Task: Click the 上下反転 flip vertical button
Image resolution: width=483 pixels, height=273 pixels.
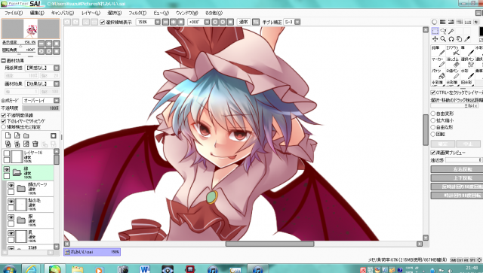Action: coord(457,177)
